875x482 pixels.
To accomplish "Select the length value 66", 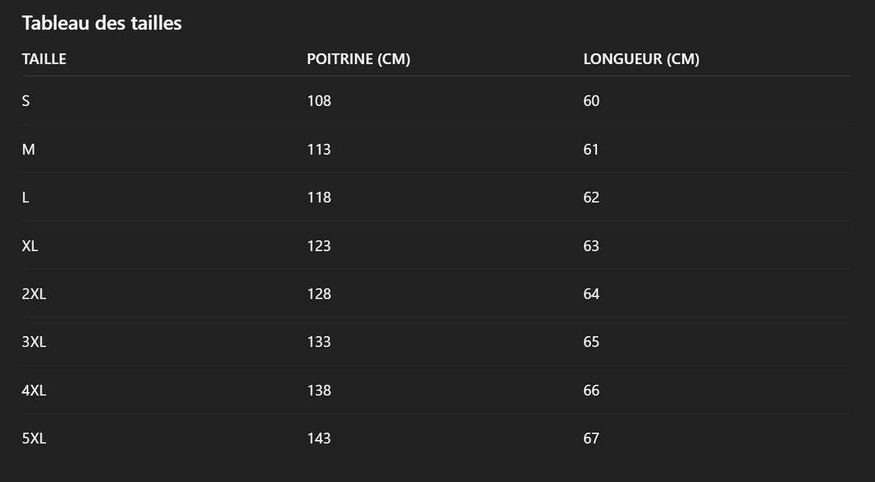I will tap(591, 390).
